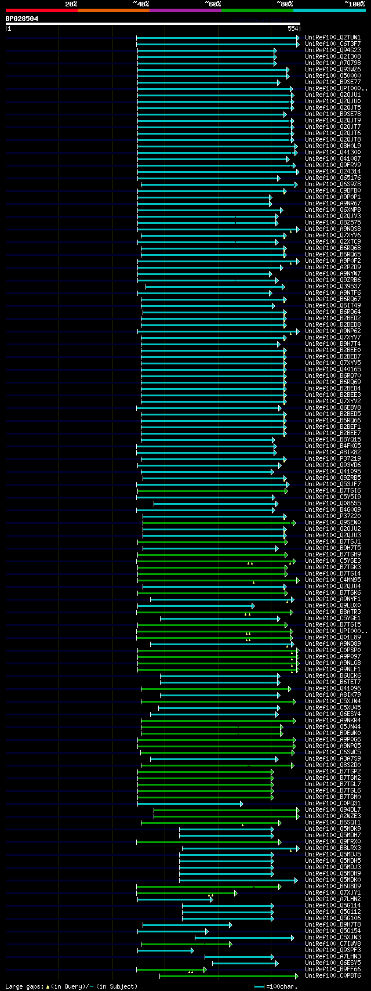Click the purple ~60% legend color bar

click(x=185, y=10)
